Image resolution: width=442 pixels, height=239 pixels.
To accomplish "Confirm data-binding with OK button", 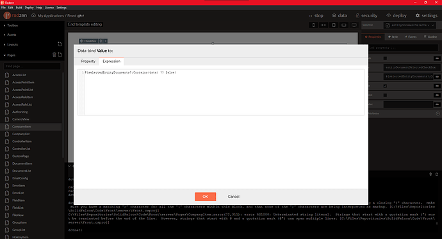I will pyautogui.click(x=205, y=197).
